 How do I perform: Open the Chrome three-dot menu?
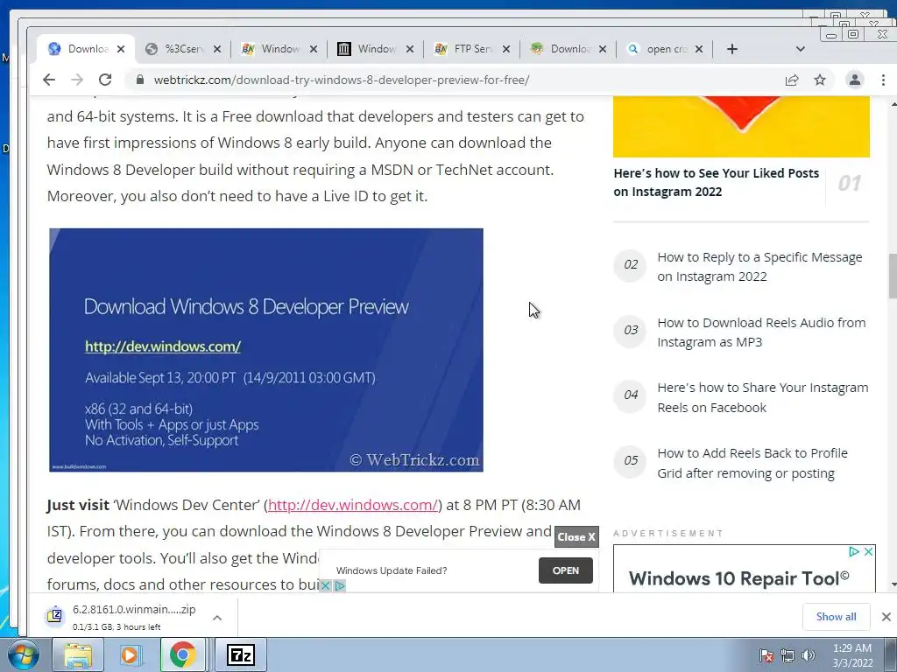pos(883,80)
